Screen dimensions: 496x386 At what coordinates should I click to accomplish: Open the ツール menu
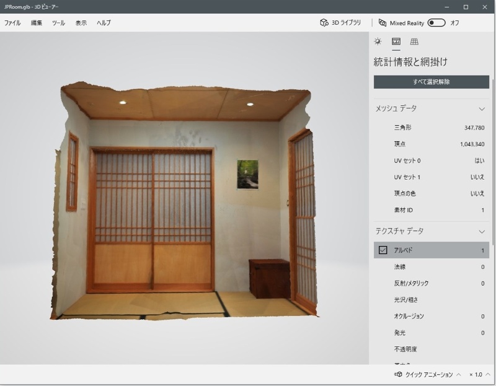58,23
